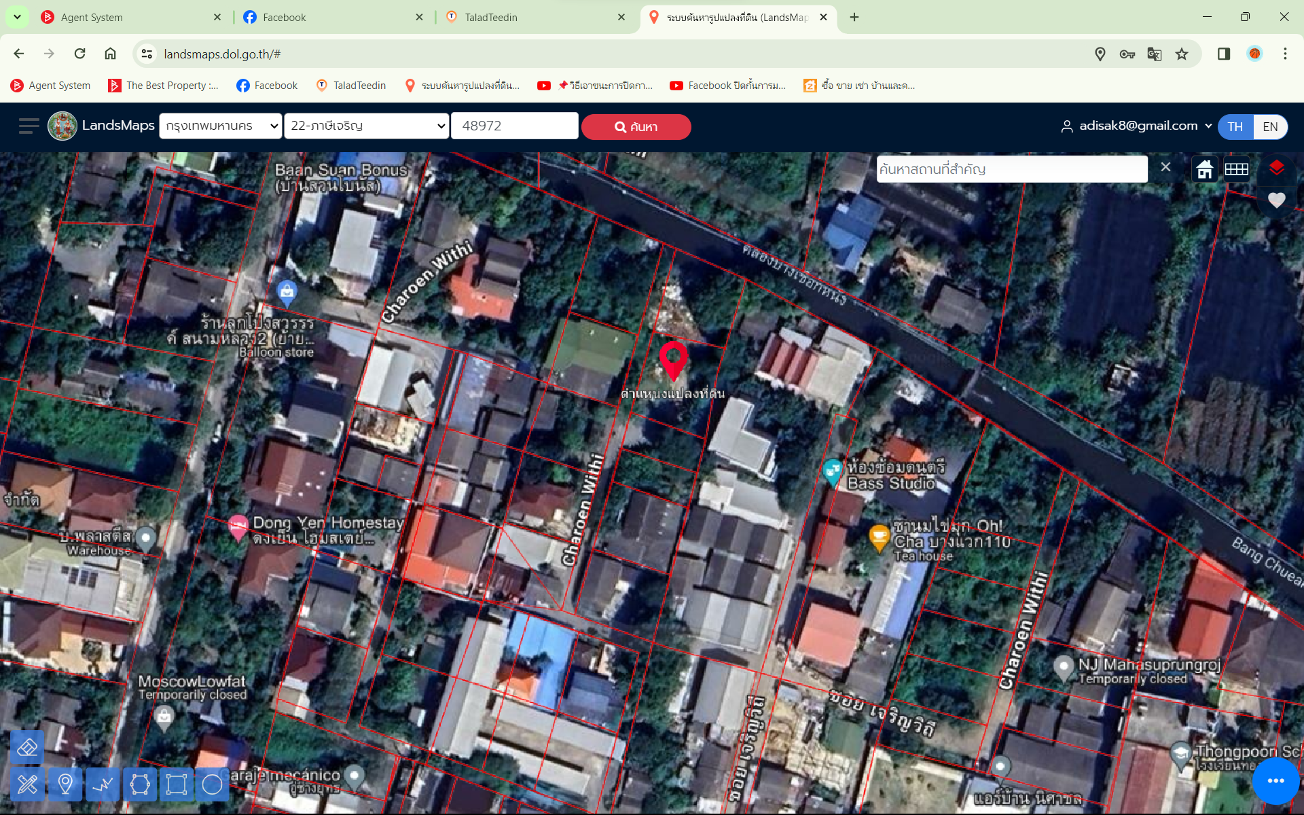Go back to the previous page

click(x=19, y=54)
